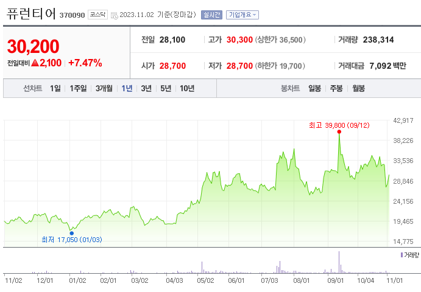
Task: Click the purple 거래량 legend swatch
Action: click(402, 255)
